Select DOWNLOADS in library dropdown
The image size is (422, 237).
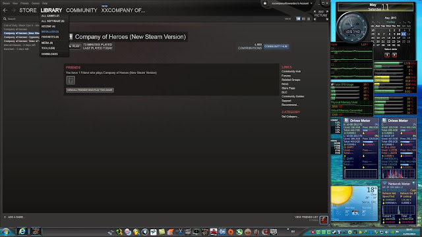pyautogui.click(x=49, y=54)
